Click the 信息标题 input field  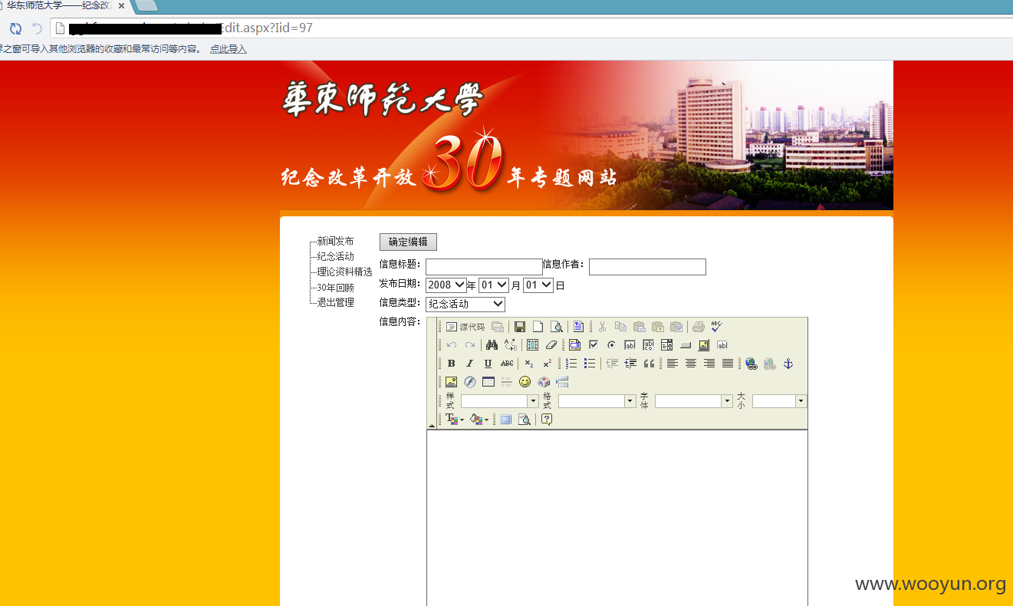coord(484,267)
